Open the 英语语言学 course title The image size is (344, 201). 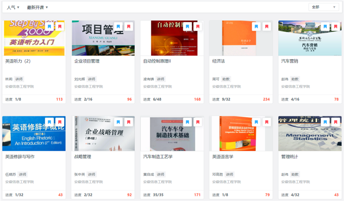(223, 156)
